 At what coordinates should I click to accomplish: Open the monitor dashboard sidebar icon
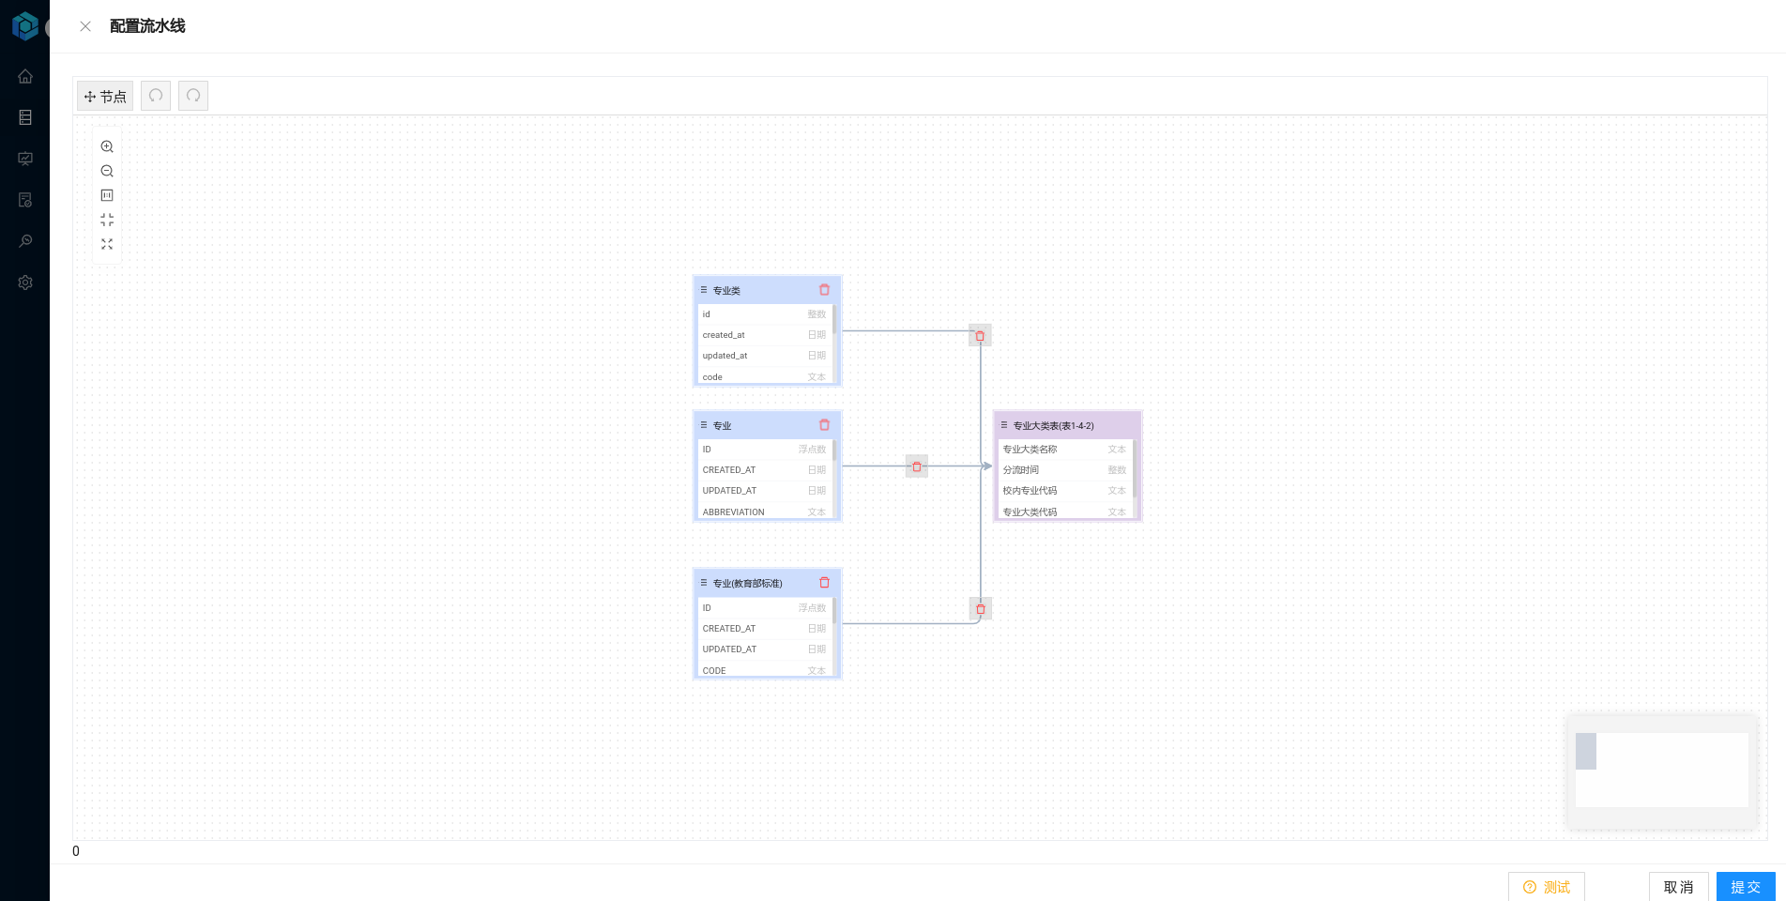[25, 159]
